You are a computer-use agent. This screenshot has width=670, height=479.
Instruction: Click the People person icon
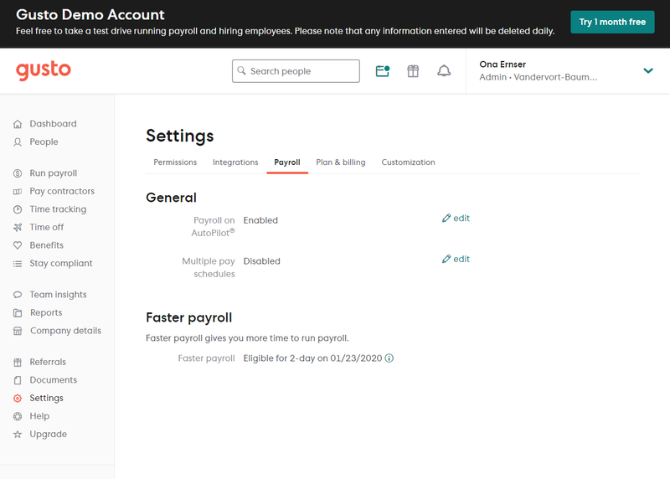coord(18,142)
